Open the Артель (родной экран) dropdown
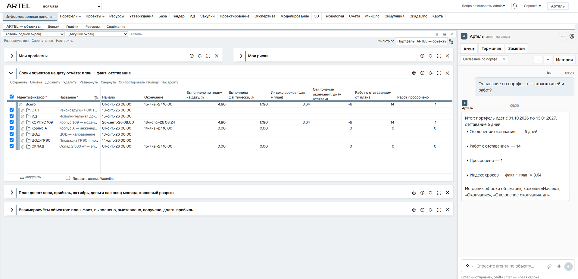Viewport: 578px width, 279px height. tap(34, 34)
